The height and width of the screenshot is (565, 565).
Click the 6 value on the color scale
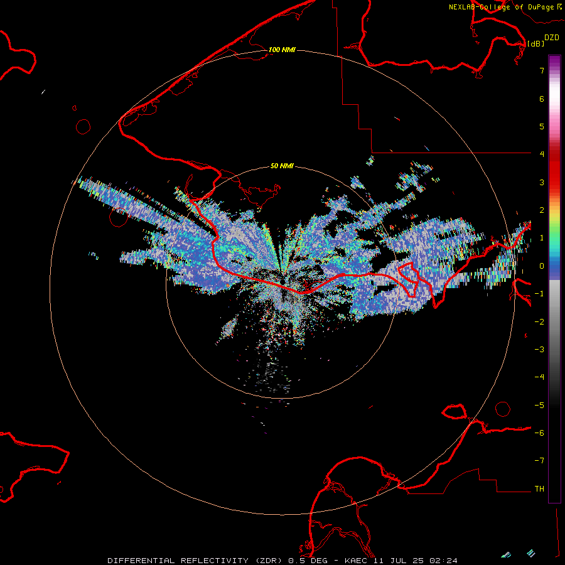542,99
